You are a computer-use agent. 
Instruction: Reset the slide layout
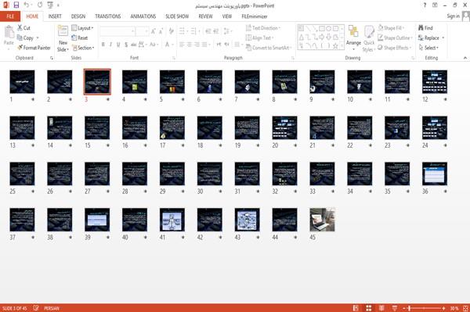[x=80, y=38]
